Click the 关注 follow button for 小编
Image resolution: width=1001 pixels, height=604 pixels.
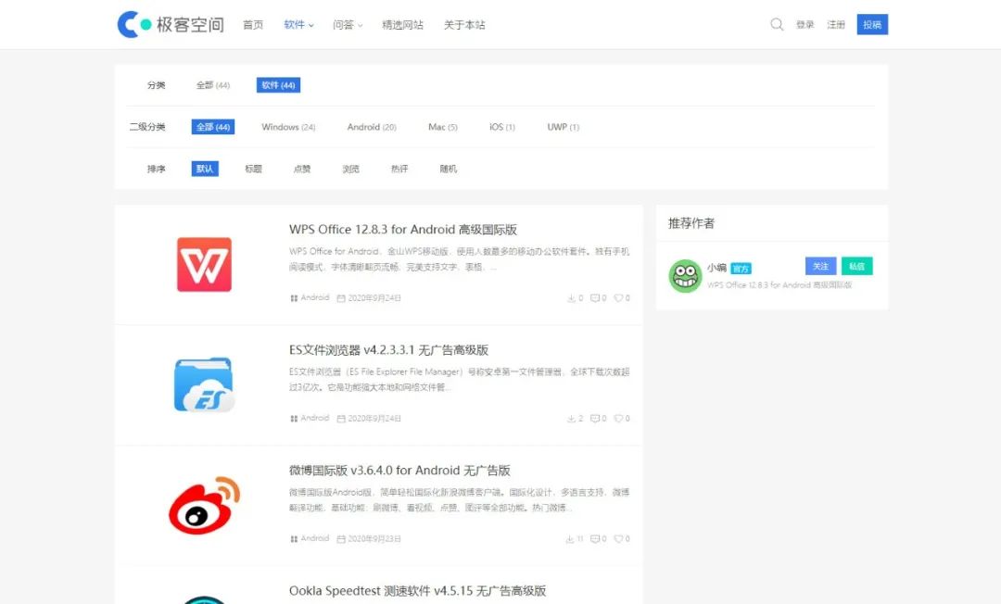click(x=821, y=266)
